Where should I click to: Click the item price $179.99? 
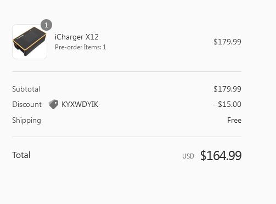pyautogui.click(x=227, y=42)
